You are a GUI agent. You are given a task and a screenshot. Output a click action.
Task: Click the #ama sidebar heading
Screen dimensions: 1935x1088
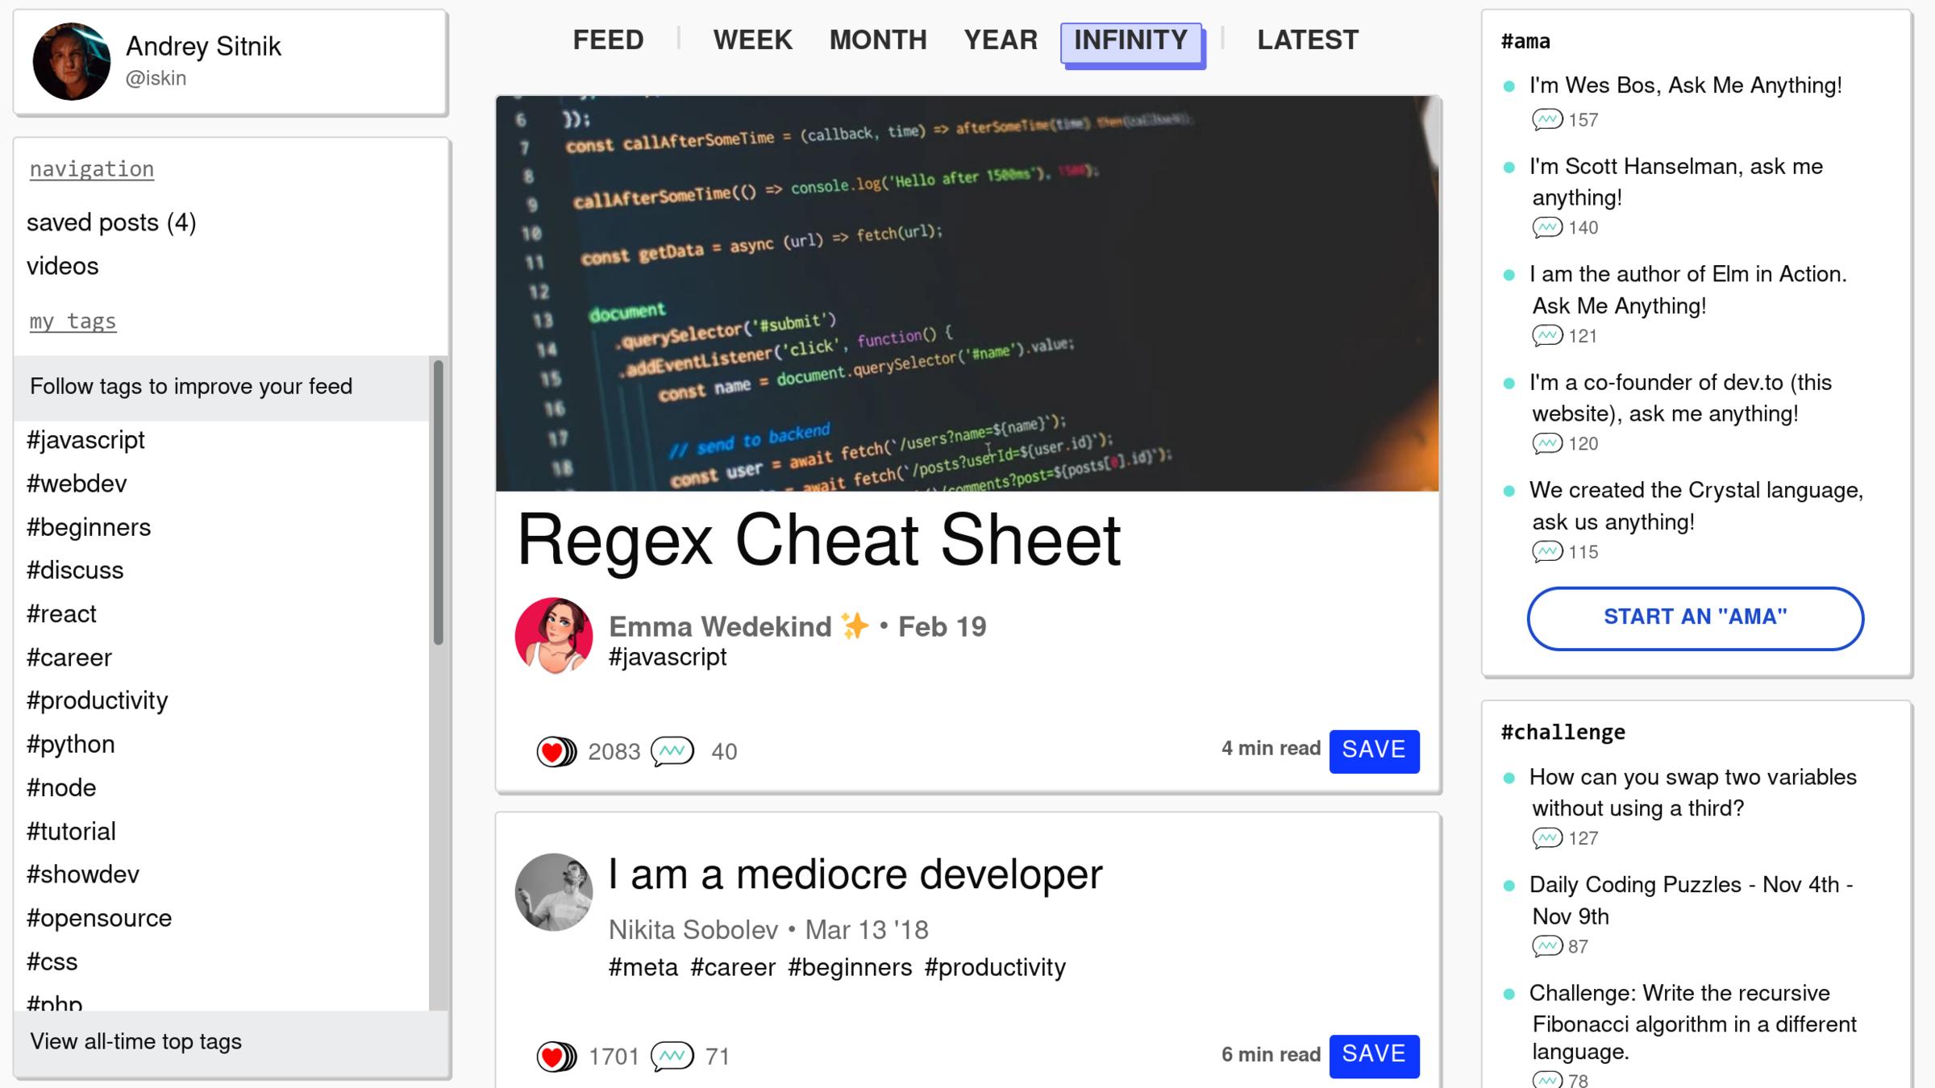pos(1525,42)
